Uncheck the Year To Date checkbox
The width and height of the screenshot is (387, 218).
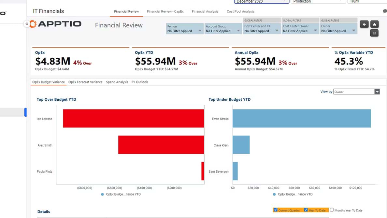pos(306,210)
